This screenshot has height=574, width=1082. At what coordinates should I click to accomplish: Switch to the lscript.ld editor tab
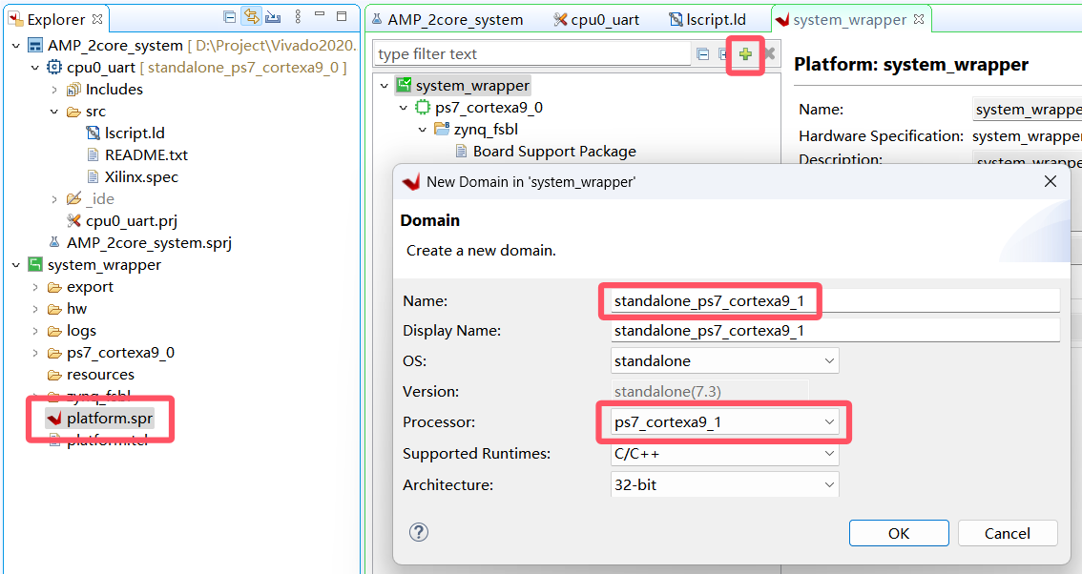pyautogui.click(x=708, y=19)
